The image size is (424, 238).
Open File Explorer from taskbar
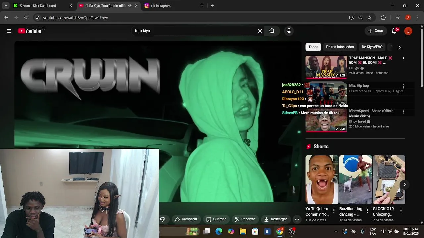tap(243, 231)
